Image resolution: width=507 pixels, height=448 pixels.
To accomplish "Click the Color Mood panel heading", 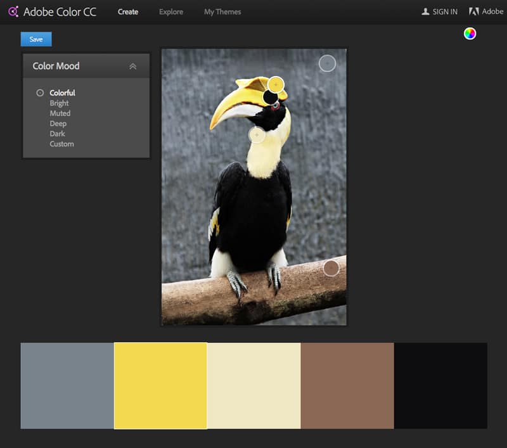I will point(56,66).
